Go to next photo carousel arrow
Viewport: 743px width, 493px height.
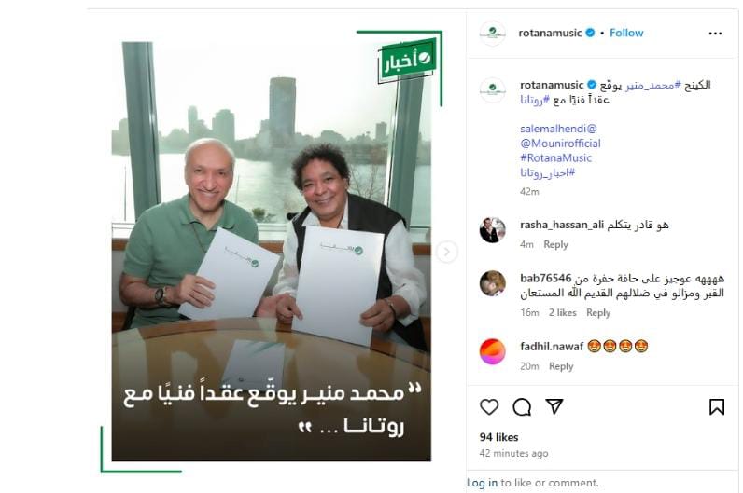(446, 252)
